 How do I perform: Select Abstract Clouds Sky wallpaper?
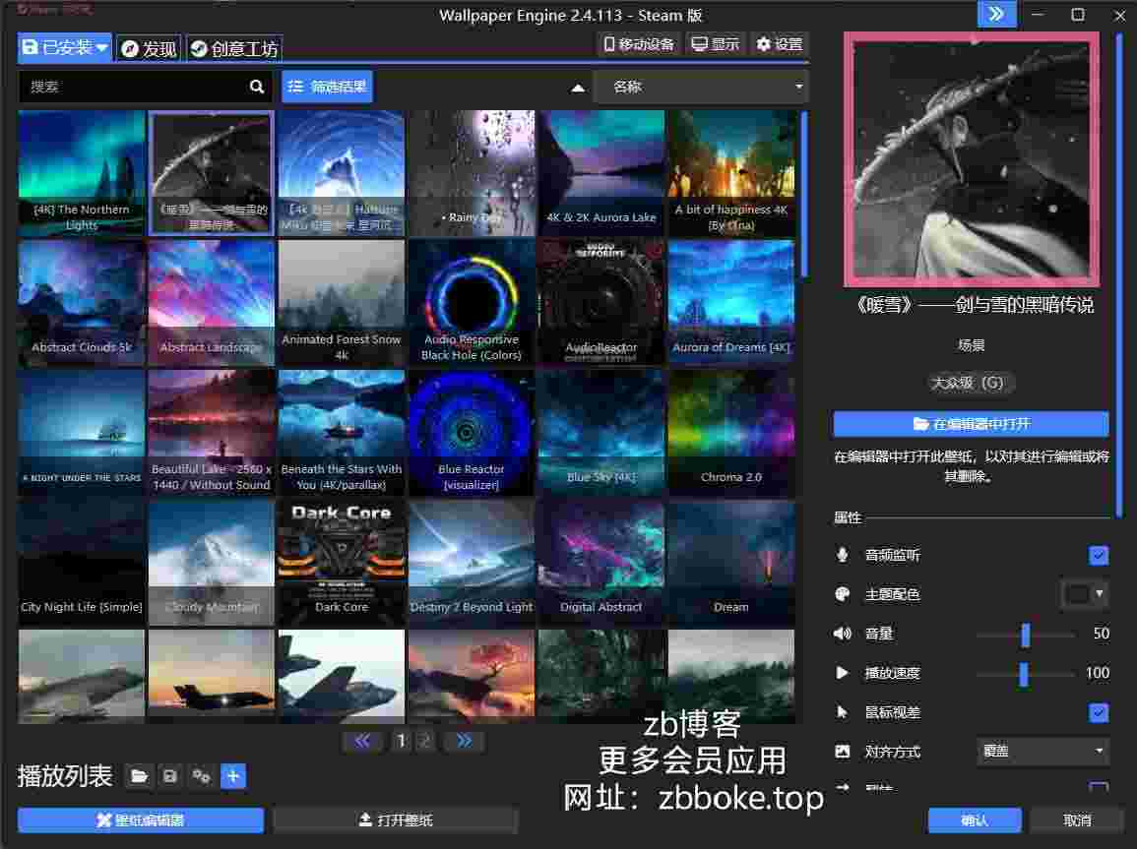81,303
